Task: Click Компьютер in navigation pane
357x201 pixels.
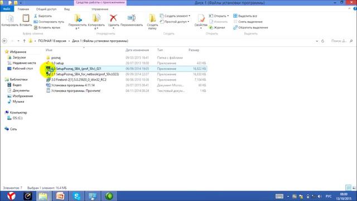Action: tap(18, 113)
